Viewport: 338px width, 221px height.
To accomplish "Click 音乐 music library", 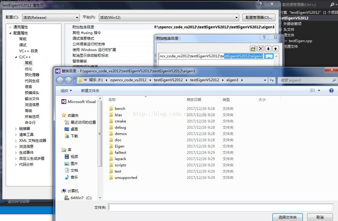I will [71, 177].
